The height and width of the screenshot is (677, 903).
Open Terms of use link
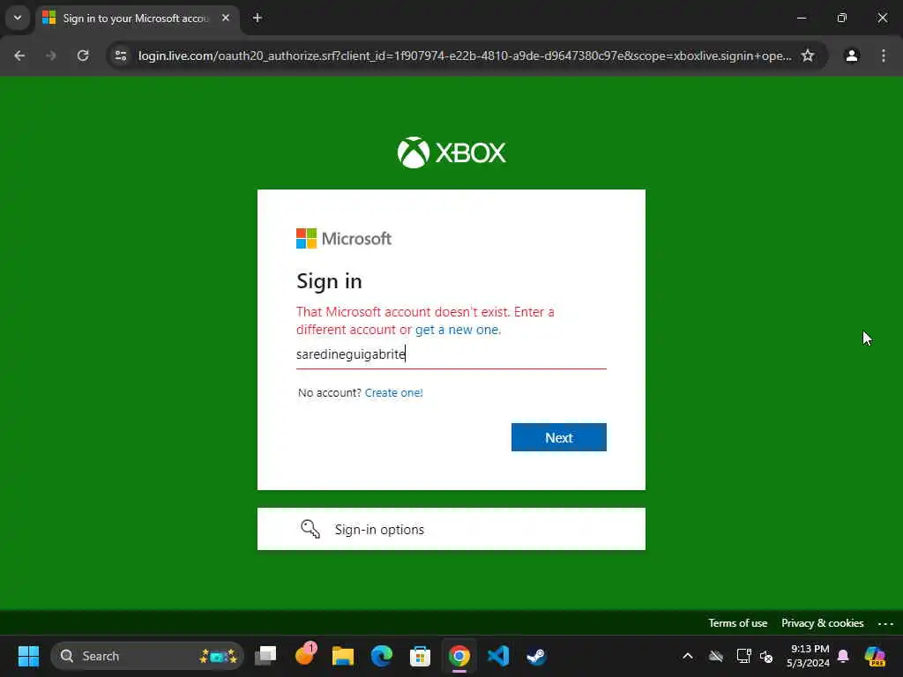(x=738, y=623)
